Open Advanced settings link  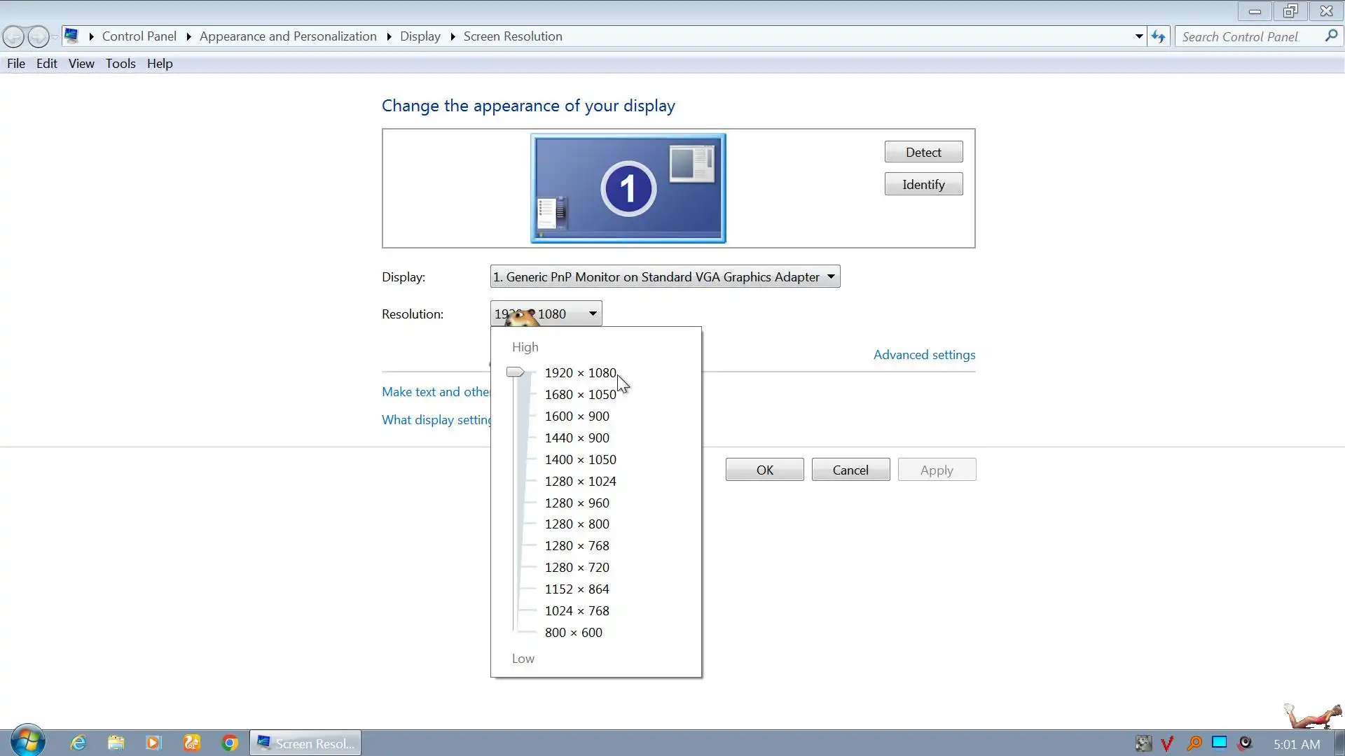(924, 355)
